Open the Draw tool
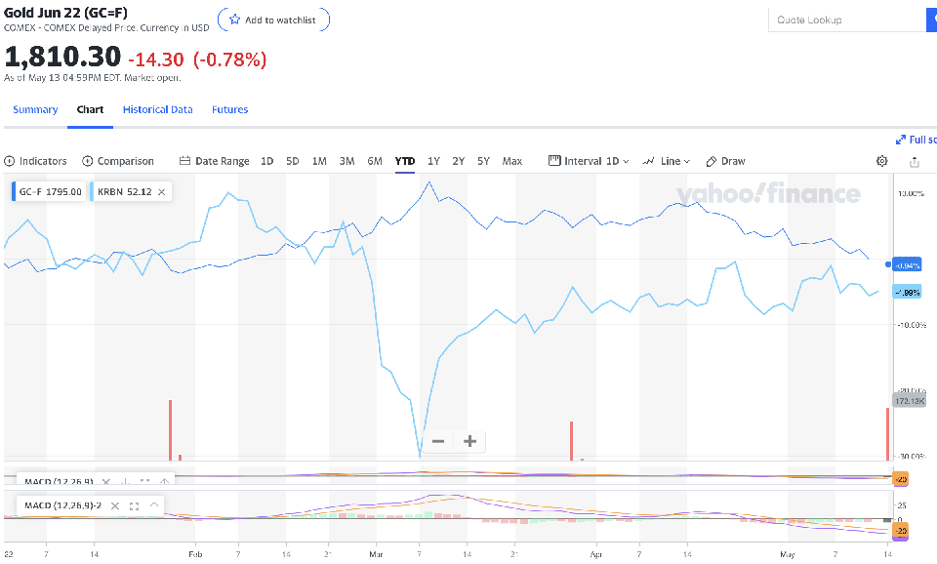 click(x=725, y=161)
